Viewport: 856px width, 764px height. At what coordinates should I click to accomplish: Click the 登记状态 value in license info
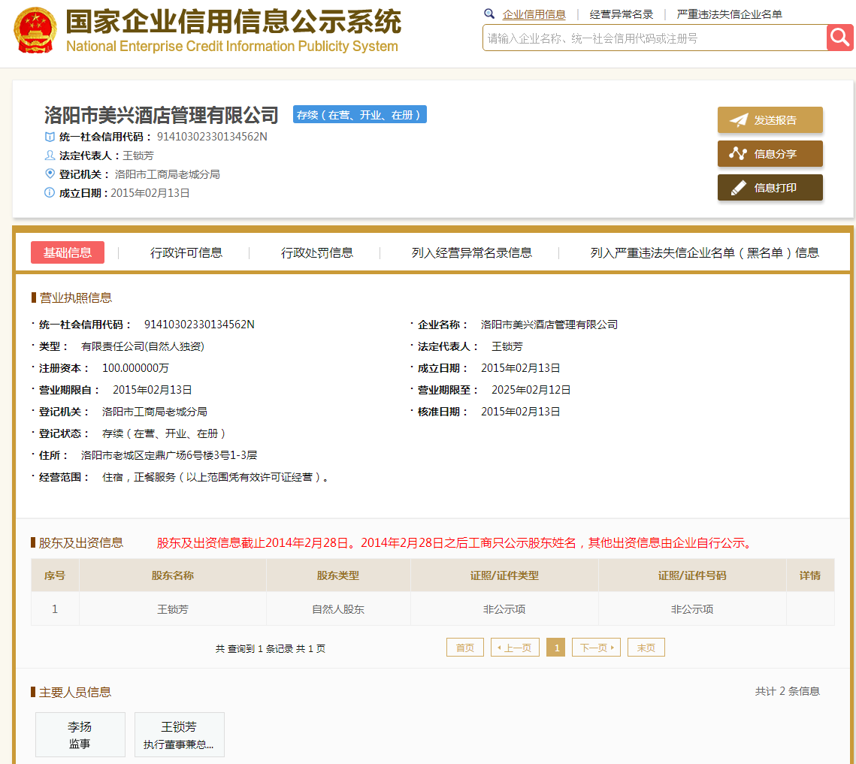click(164, 433)
